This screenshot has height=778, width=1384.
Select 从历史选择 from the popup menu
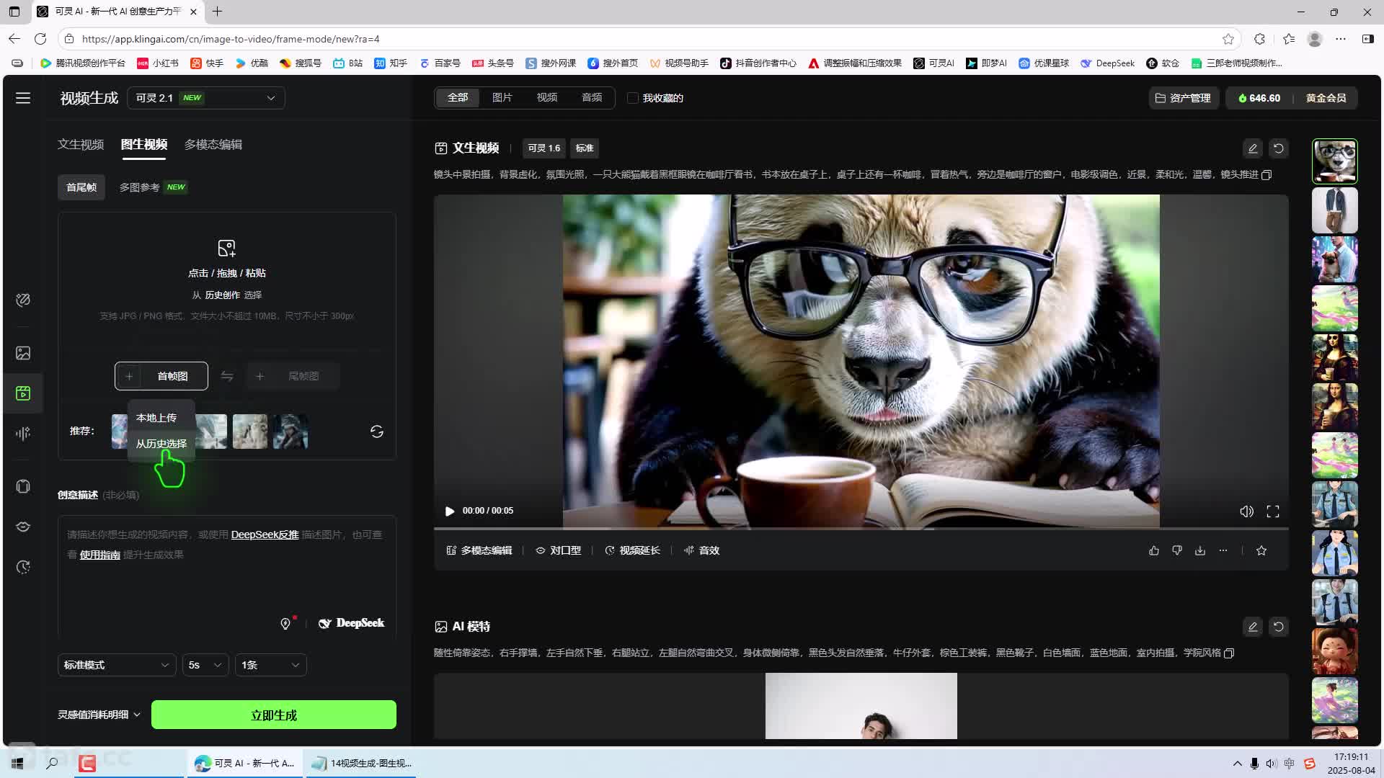pos(161,444)
